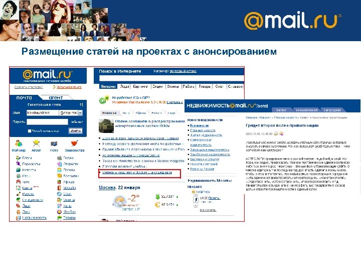Image resolution: width=361 pixels, height=271 pixels.
Task: Open the Недвижимость link in the services list
Action: click(x=35, y=218)
